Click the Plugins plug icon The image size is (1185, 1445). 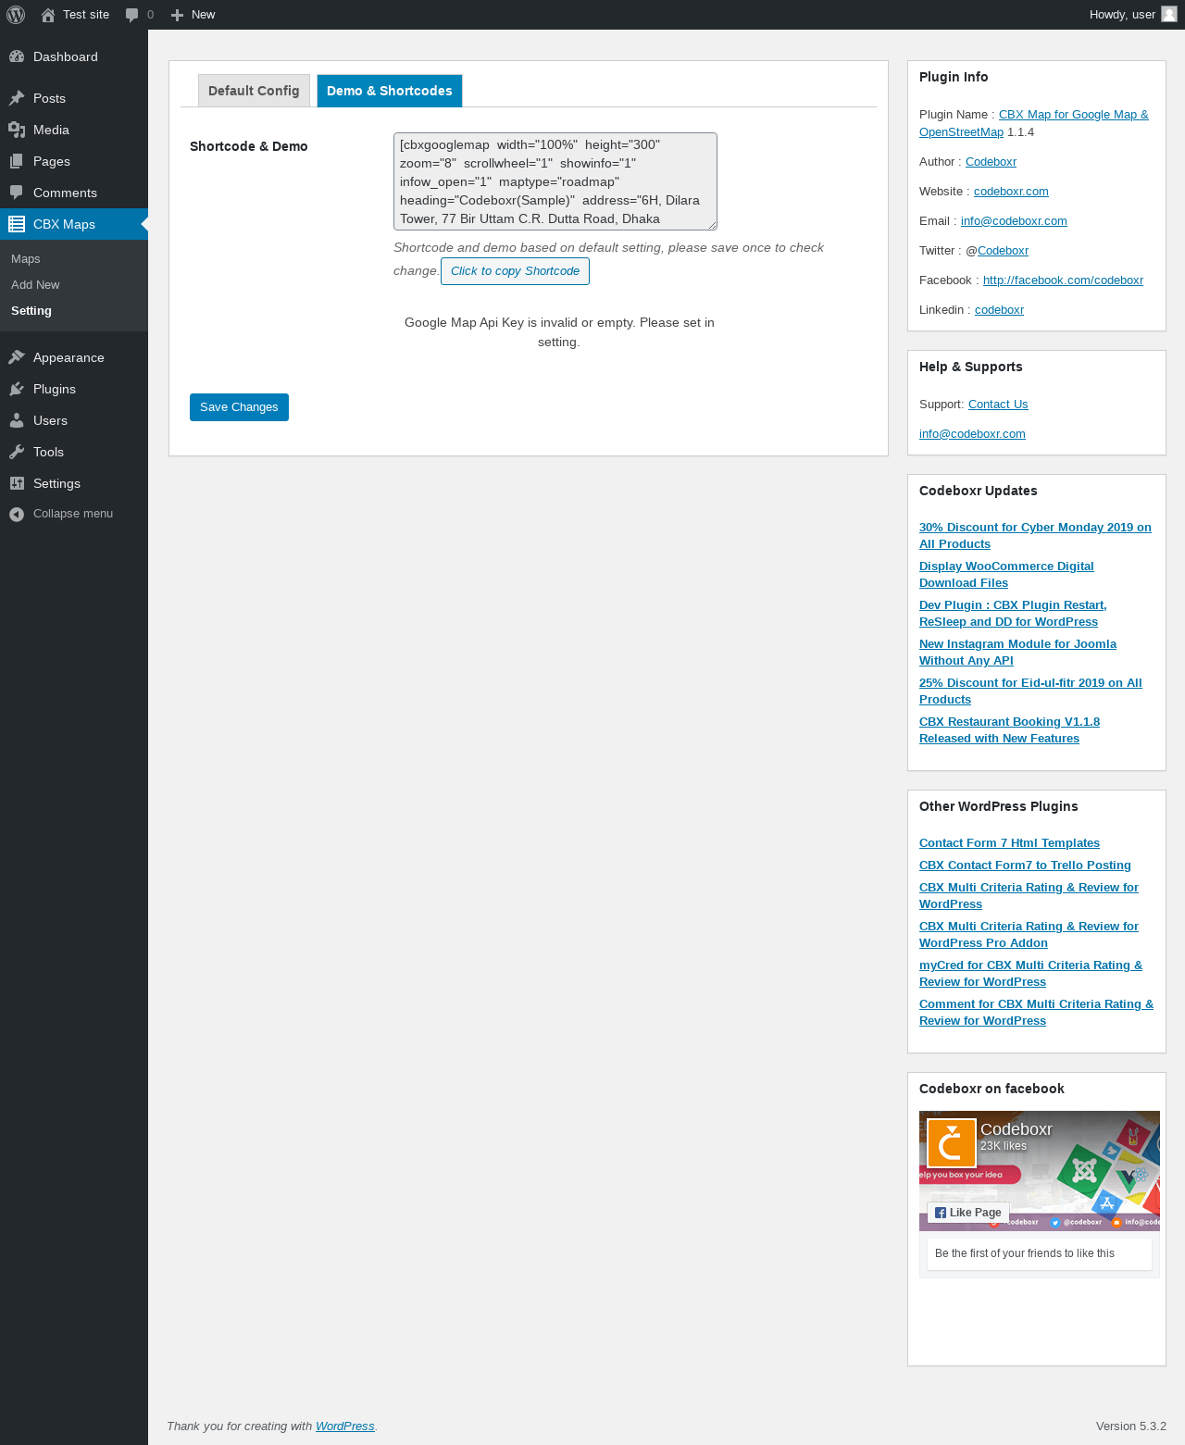coord(17,389)
